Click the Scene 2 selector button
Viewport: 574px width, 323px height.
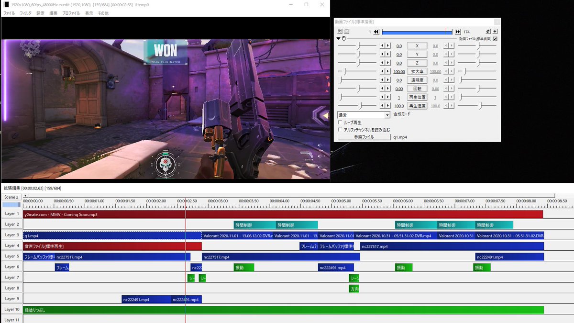tap(11, 197)
